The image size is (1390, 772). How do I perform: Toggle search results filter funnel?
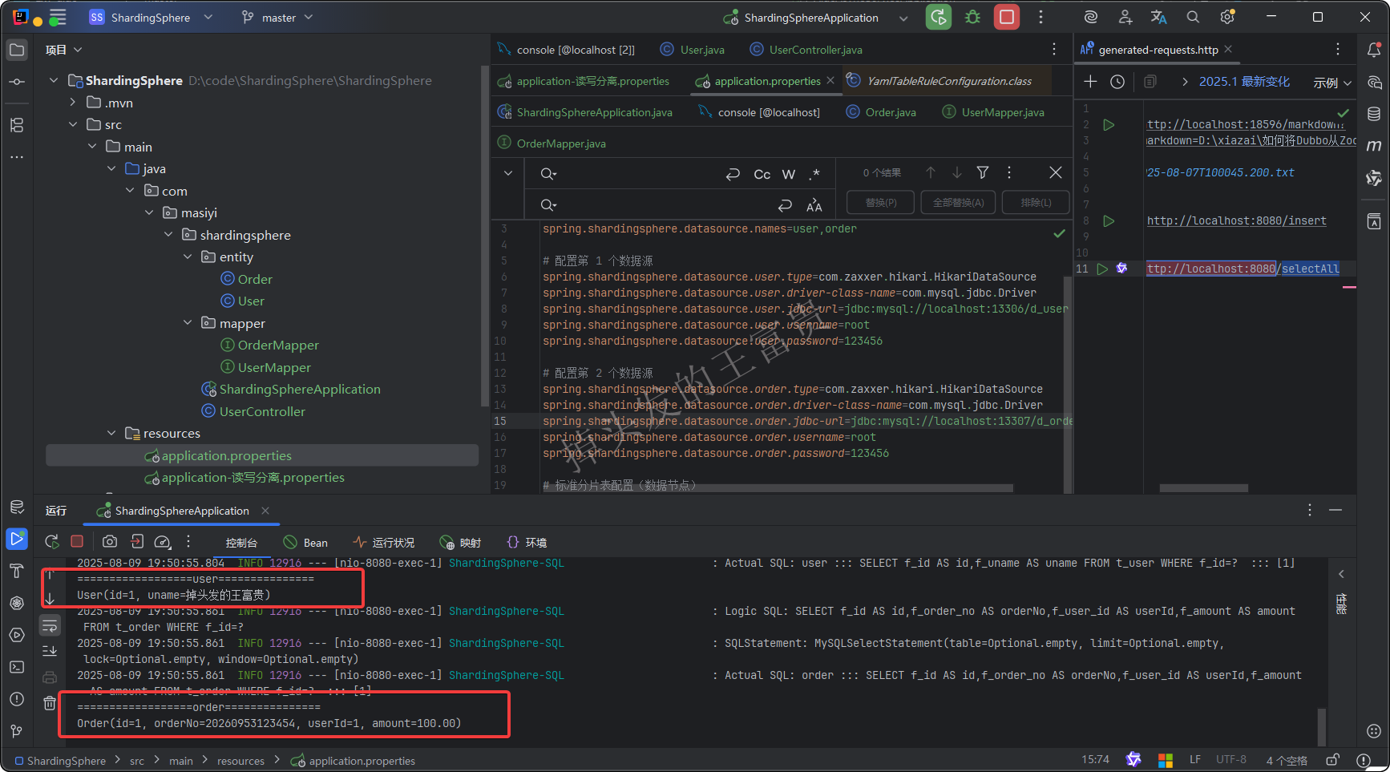983,172
